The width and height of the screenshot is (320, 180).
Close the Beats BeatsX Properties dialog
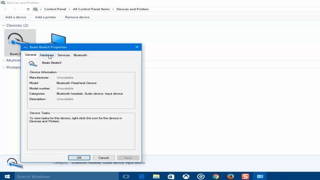pos(137,47)
